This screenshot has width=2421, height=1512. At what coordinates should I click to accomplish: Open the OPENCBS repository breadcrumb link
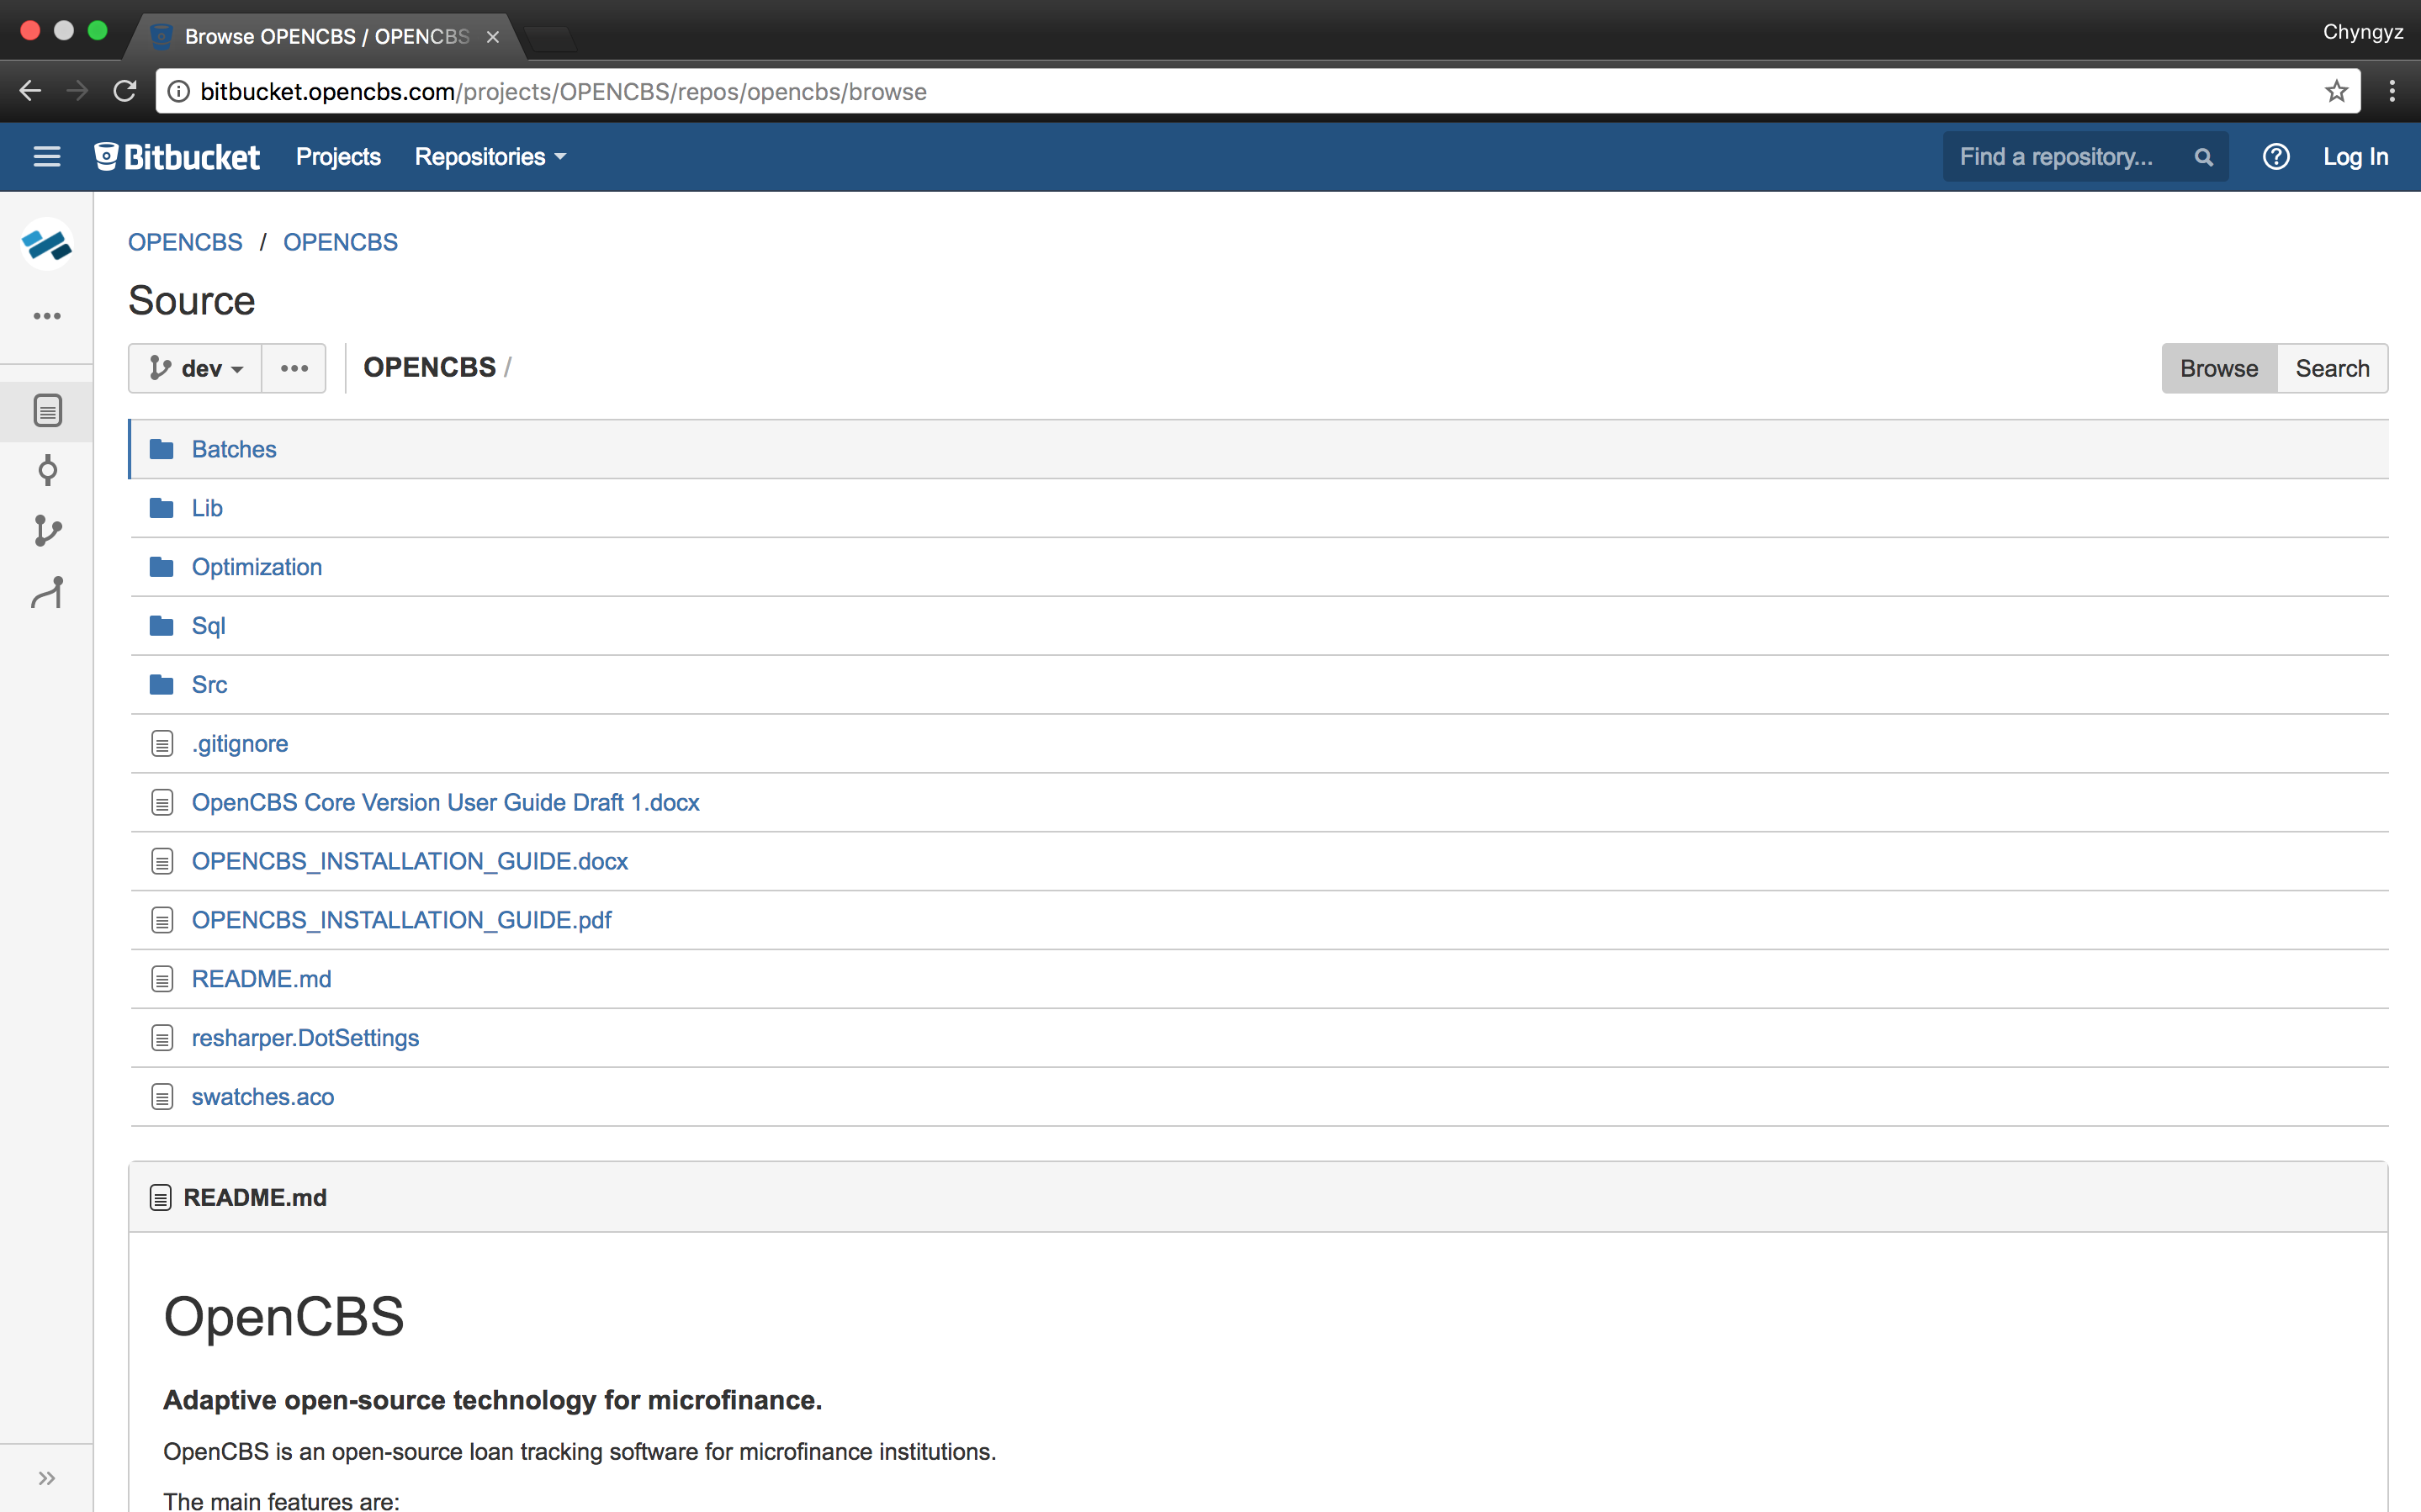coord(340,242)
